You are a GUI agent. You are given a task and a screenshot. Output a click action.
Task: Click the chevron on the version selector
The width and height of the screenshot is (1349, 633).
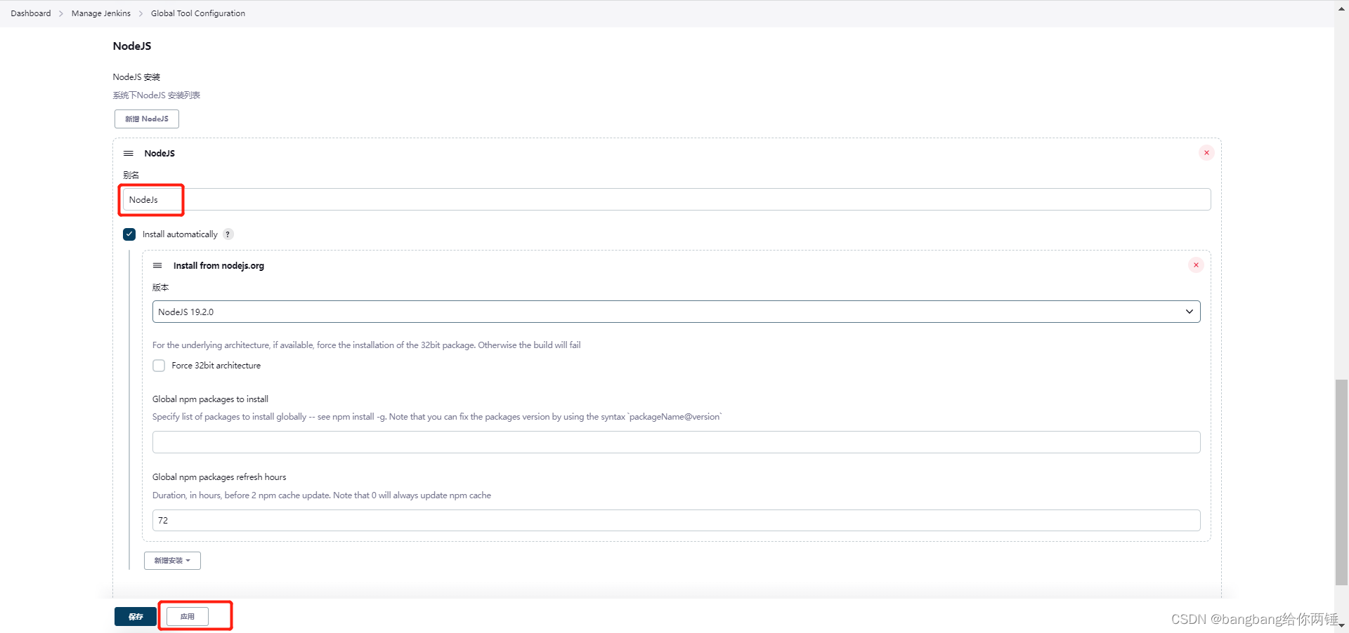[x=1190, y=311]
